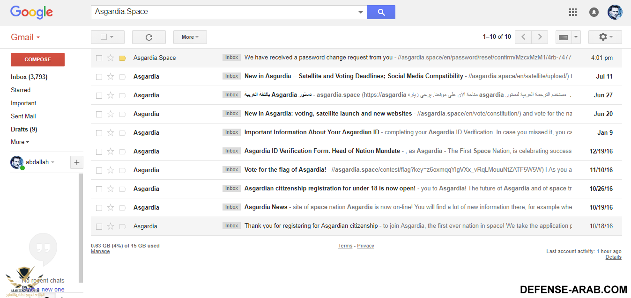Tick the checkbox for 10/26/16 email
This screenshot has height=298, width=631.
pyautogui.click(x=99, y=189)
